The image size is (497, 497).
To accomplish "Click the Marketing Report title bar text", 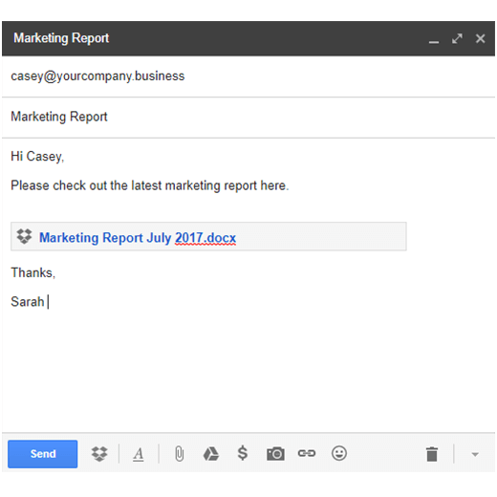I will click(61, 38).
